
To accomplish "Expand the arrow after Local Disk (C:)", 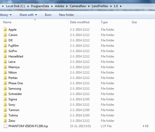I will click(28, 6).
